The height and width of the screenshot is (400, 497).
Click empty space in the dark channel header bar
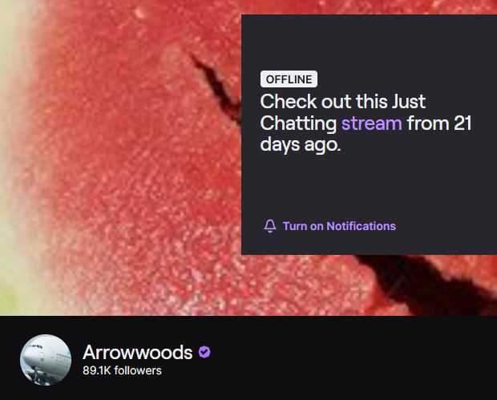[349, 358]
